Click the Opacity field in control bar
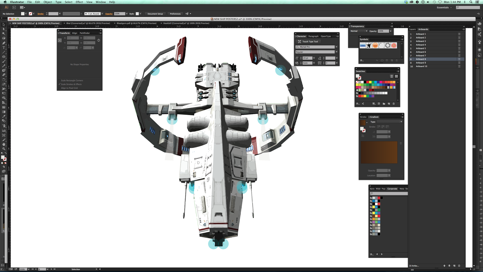The height and width of the screenshot is (272, 483). point(120,14)
